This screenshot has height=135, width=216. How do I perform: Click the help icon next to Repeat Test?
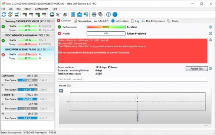210,69
